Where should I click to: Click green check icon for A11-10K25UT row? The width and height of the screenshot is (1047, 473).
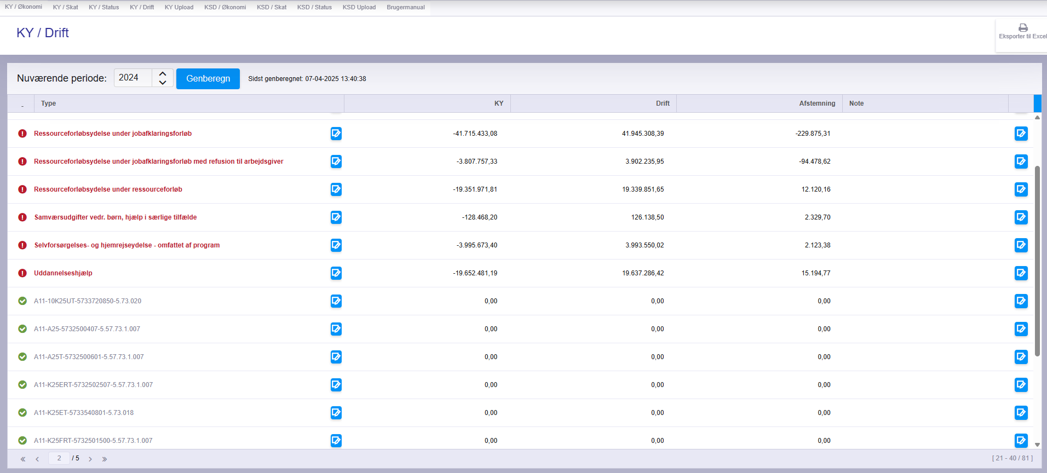[x=22, y=301]
